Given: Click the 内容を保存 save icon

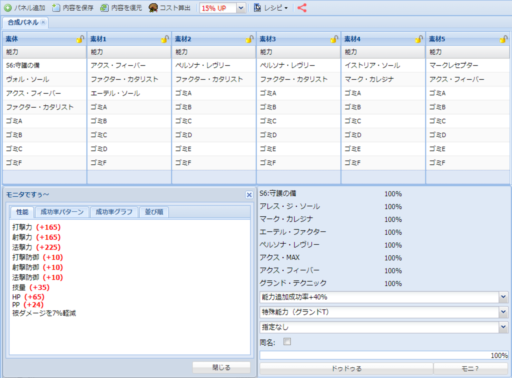Looking at the screenshot, I should pos(56,8).
